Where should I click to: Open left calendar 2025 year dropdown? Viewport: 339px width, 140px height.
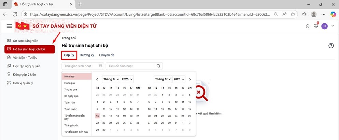coord(127,79)
